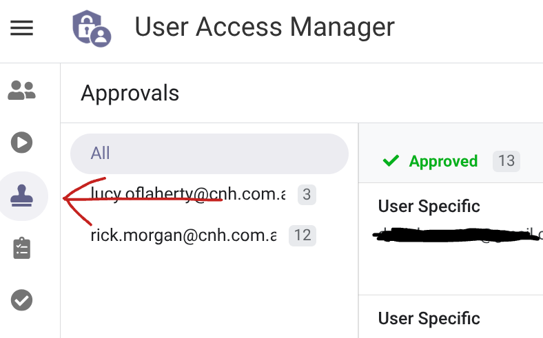The image size is (543, 338).
Task: Switch to the Approved status tab
Action: tap(443, 161)
